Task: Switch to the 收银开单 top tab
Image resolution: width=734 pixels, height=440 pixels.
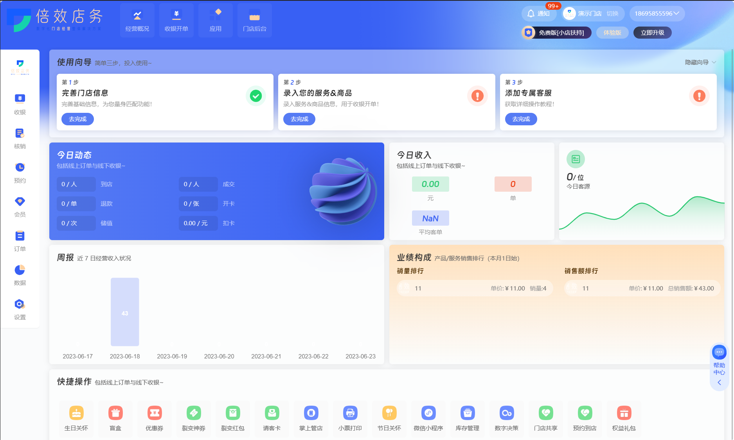Action: [x=176, y=20]
